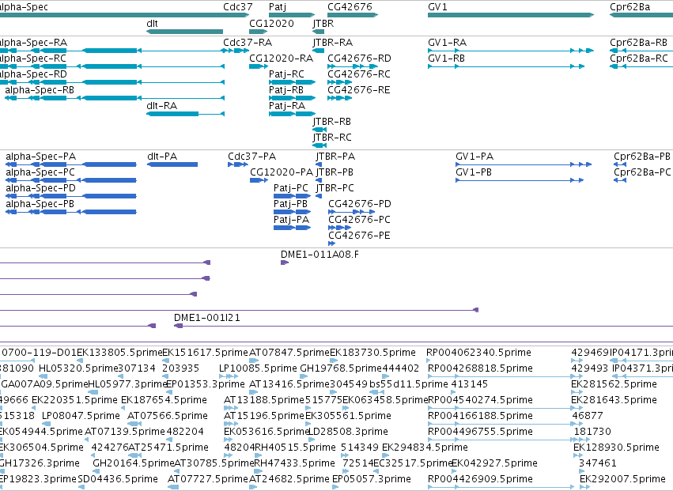Select EST EK151617.5prime label

[206, 353]
